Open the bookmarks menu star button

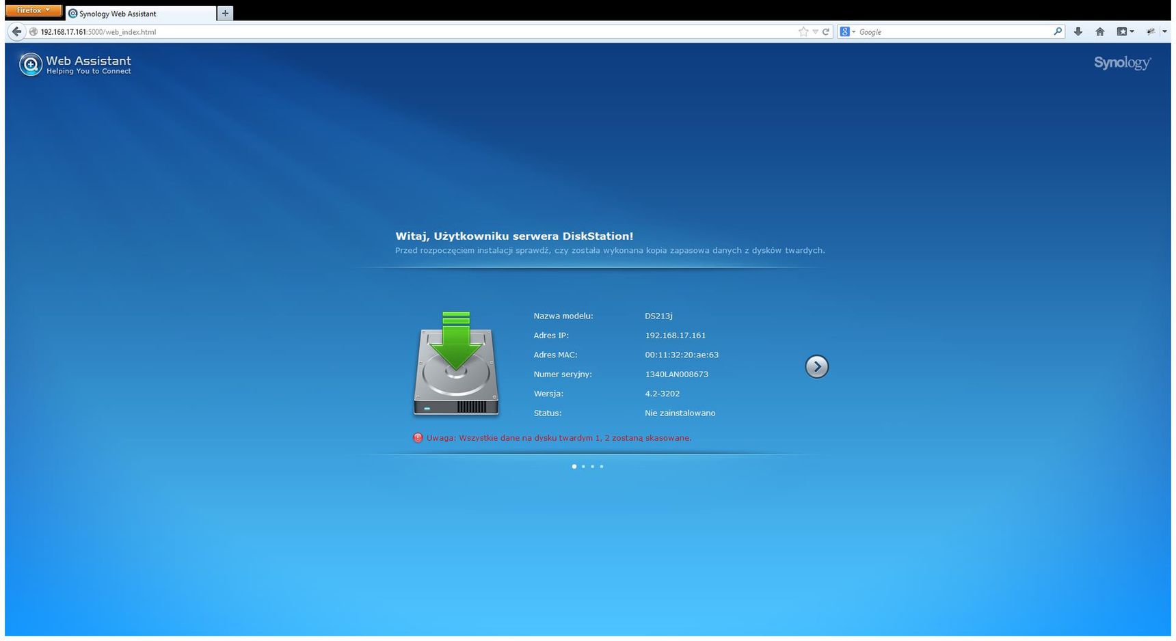click(1125, 31)
